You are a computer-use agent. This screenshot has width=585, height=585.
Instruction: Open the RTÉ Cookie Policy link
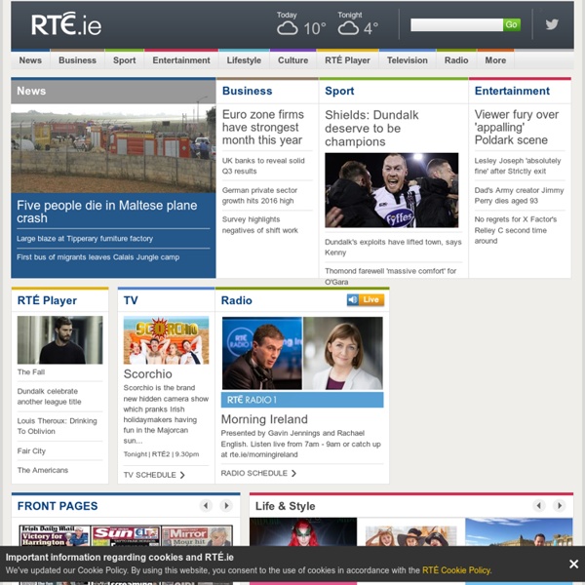456,570
